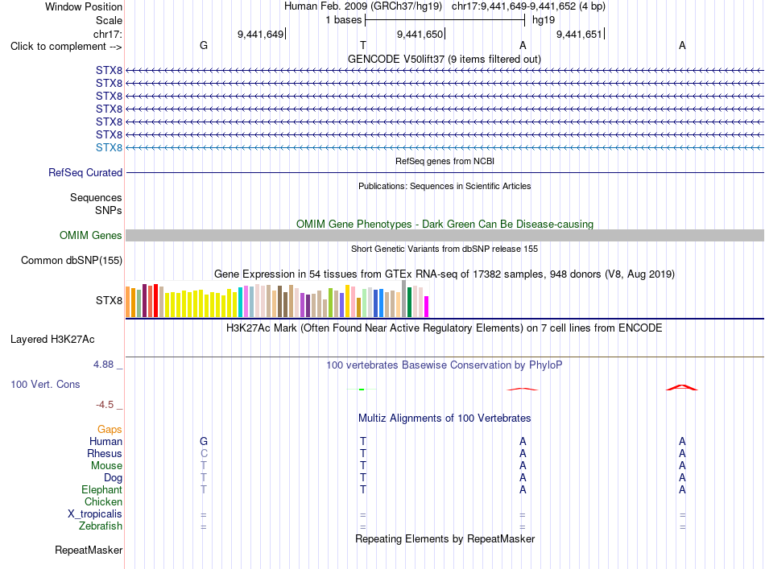Click the STX8 label beside GTEx bar chart
The height and width of the screenshot is (569, 765).
pyautogui.click(x=109, y=300)
